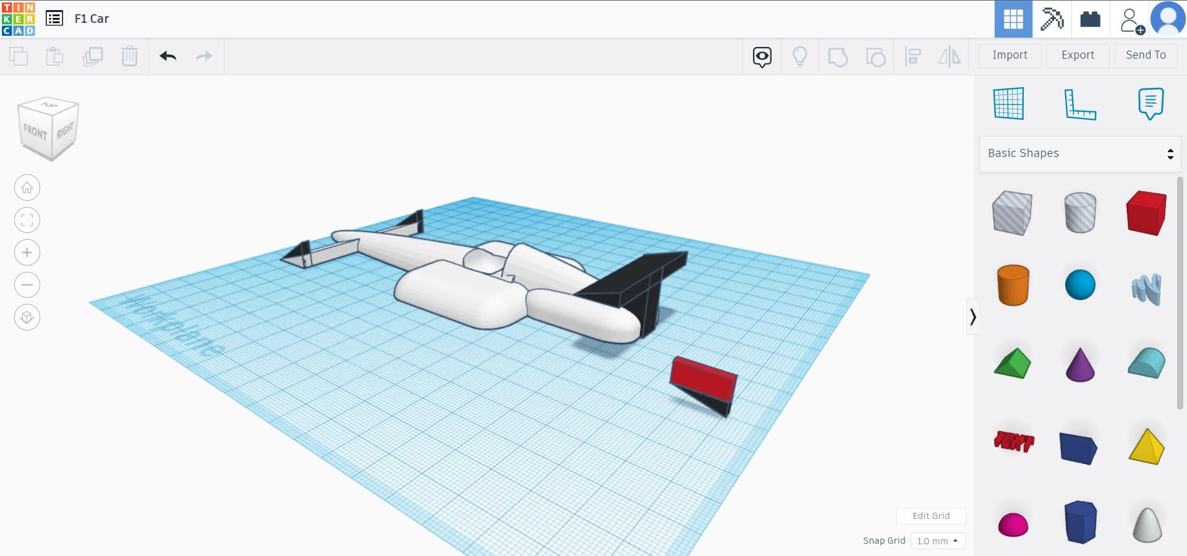
Task: Undo the last action
Action: coord(168,56)
